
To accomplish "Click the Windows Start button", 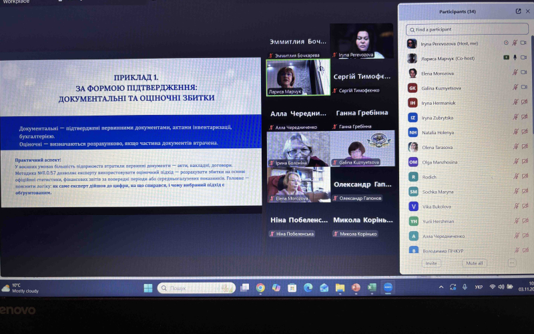I will (148, 287).
